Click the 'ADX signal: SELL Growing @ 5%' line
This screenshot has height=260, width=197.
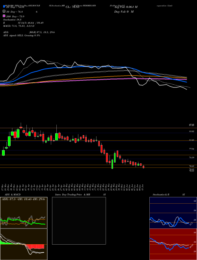coord(22,35)
